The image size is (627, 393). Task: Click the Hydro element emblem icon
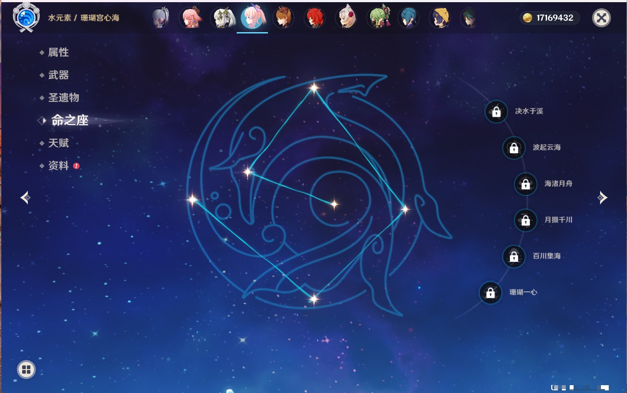click(26, 17)
